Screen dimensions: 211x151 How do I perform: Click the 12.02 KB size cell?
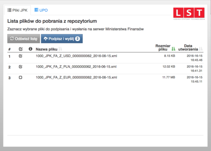click(169, 67)
